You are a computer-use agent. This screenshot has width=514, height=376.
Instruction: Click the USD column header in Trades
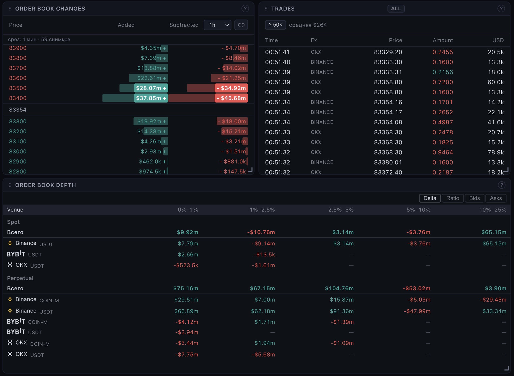[x=498, y=40]
